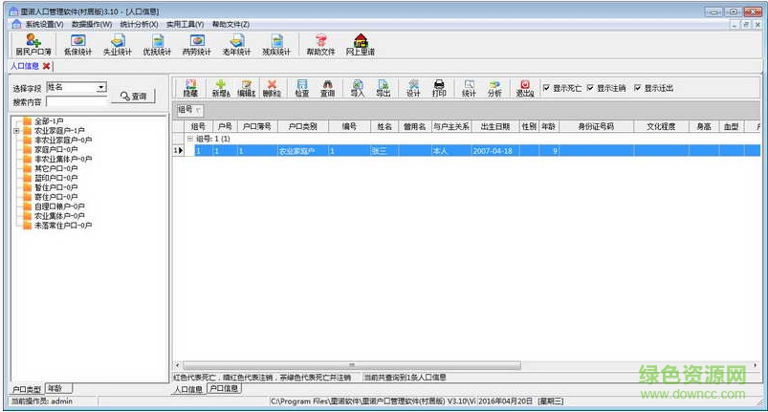
Task: Click the 身份证号码 column header
Action: click(x=596, y=127)
